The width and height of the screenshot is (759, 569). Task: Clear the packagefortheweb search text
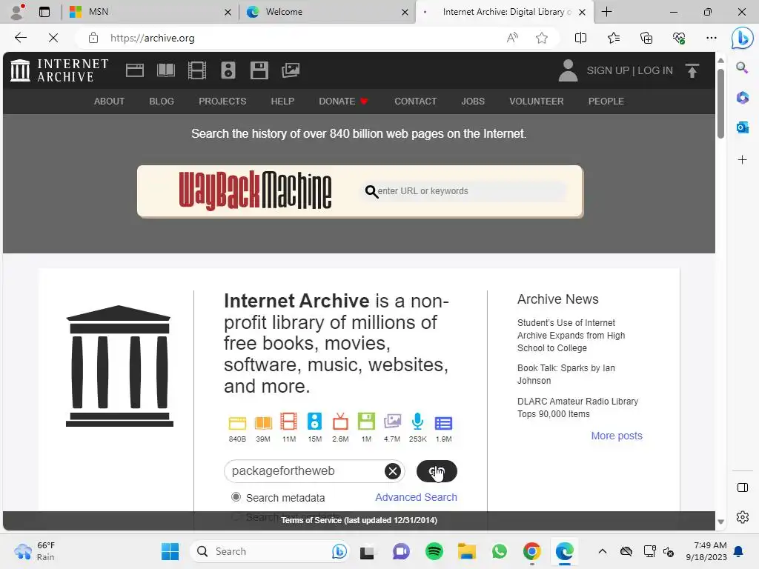coord(393,470)
